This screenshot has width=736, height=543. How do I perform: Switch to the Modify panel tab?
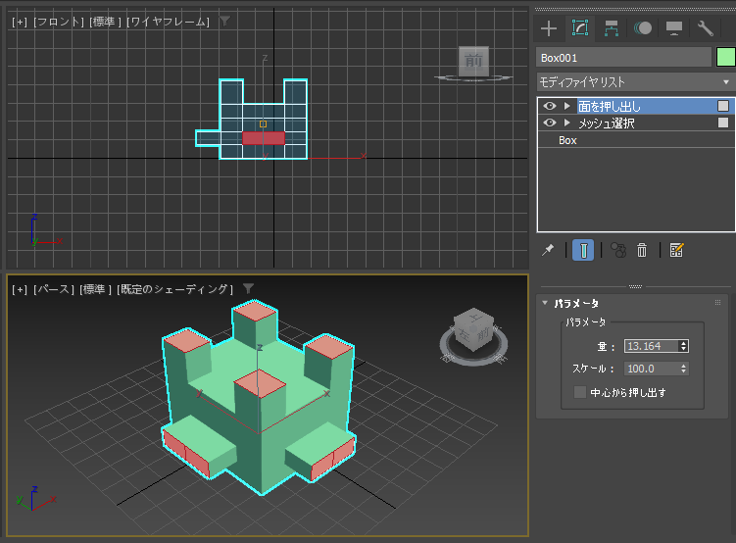pyautogui.click(x=580, y=28)
